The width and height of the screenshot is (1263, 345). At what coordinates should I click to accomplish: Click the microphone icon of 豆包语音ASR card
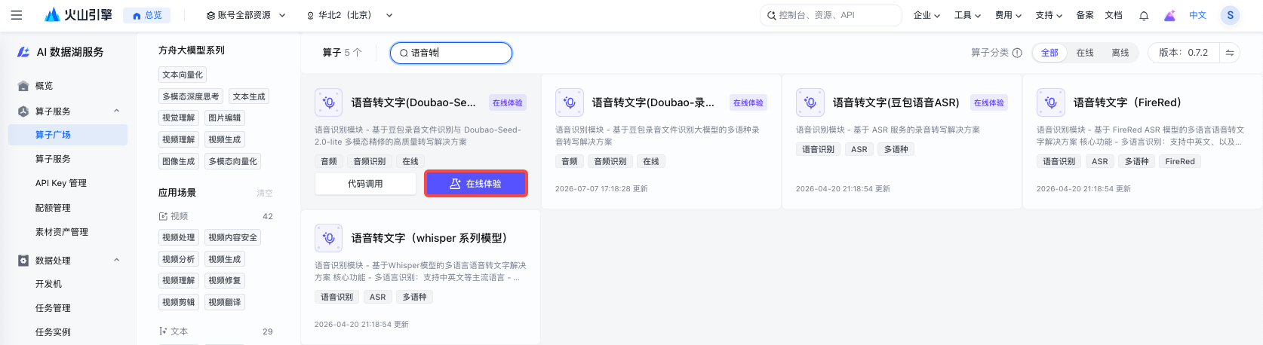coord(810,102)
